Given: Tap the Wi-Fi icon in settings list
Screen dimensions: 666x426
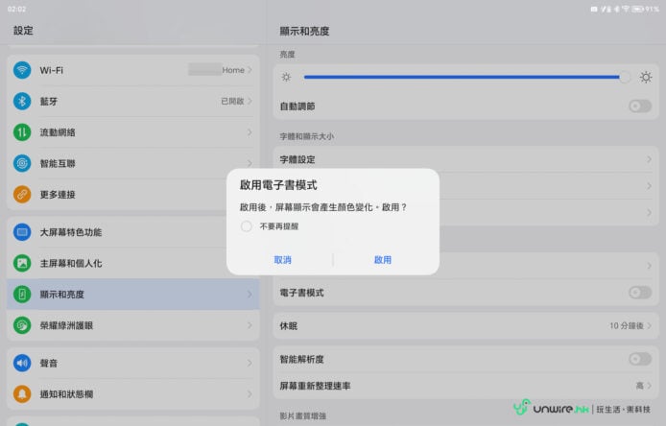Looking at the screenshot, I should [x=22, y=70].
